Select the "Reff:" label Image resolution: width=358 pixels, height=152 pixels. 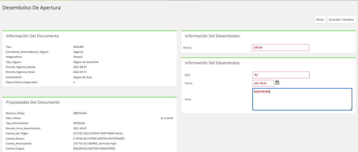(x=188, y=75)
